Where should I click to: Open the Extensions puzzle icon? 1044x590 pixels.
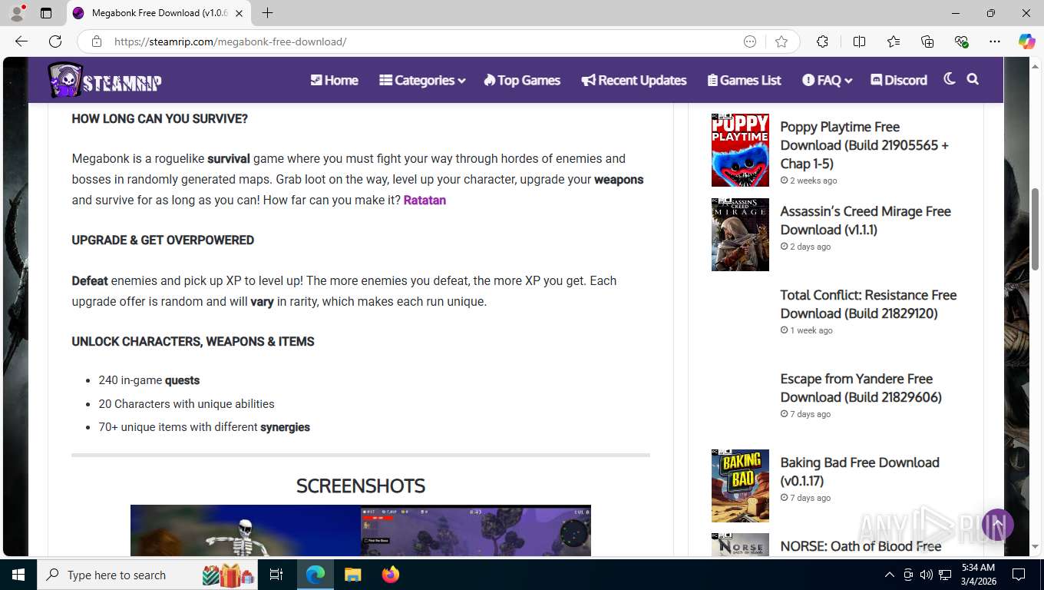click(822, 41)
